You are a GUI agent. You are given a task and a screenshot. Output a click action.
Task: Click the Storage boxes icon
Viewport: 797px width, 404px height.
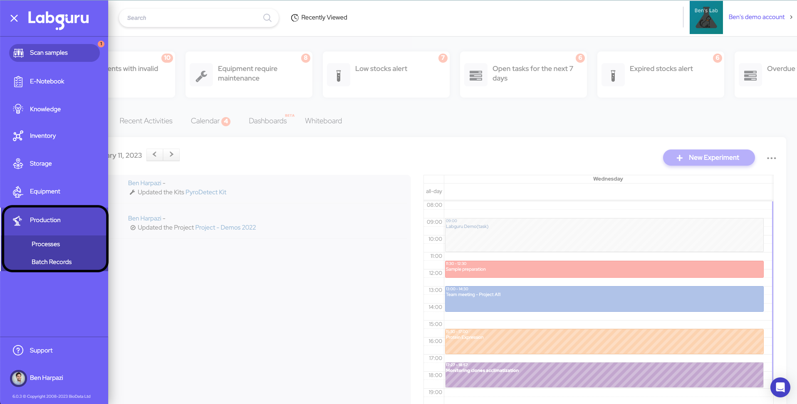(18, 164)
